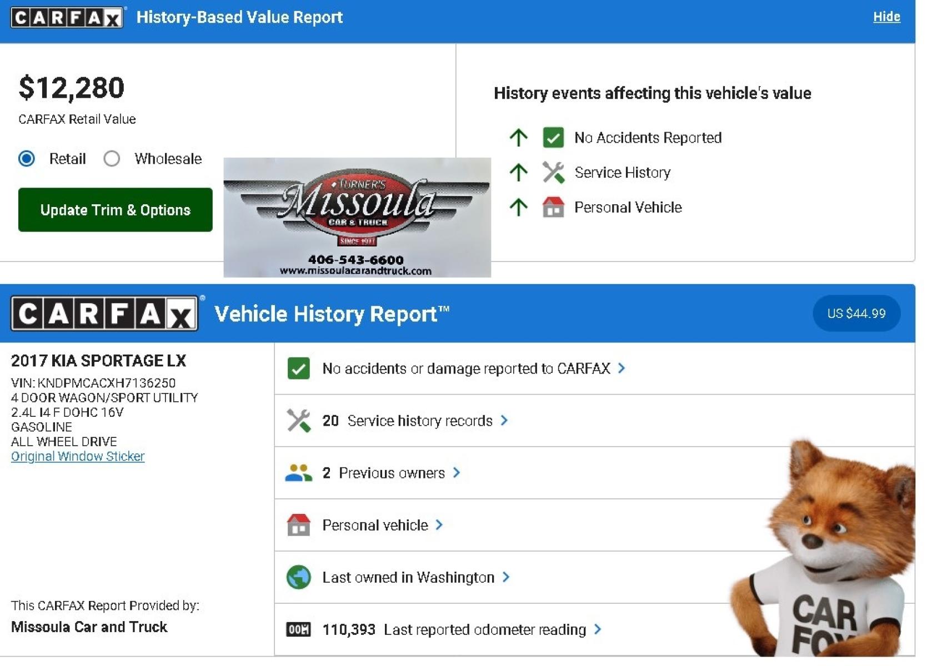Expand the Last owned in Washington chevron

(506, 577)
